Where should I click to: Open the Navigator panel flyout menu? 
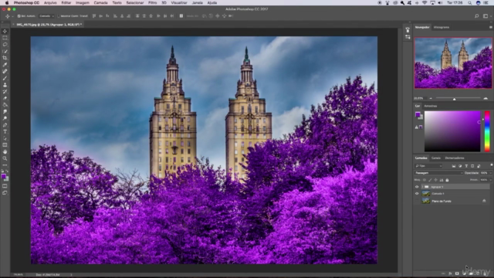(491, 28)
